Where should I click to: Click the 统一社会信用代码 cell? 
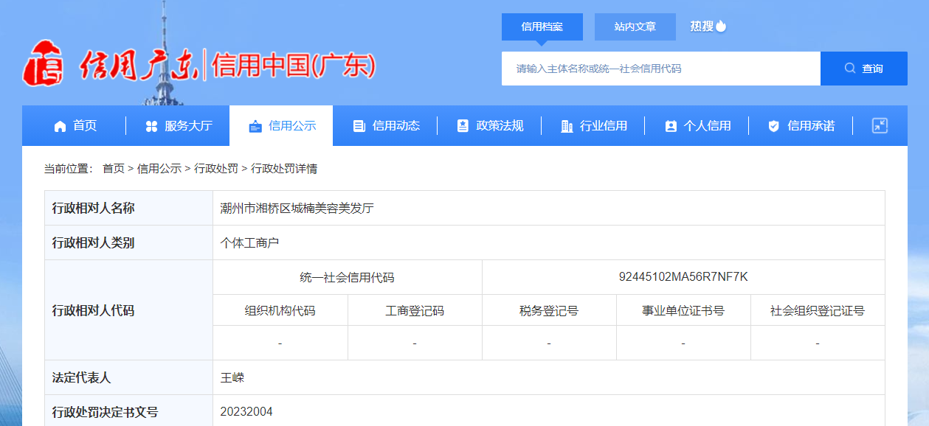pyautogui.click(x=348, y=278)
